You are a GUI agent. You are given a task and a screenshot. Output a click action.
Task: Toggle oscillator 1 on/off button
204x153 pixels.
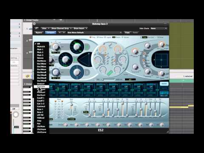(x=87, y=47)
